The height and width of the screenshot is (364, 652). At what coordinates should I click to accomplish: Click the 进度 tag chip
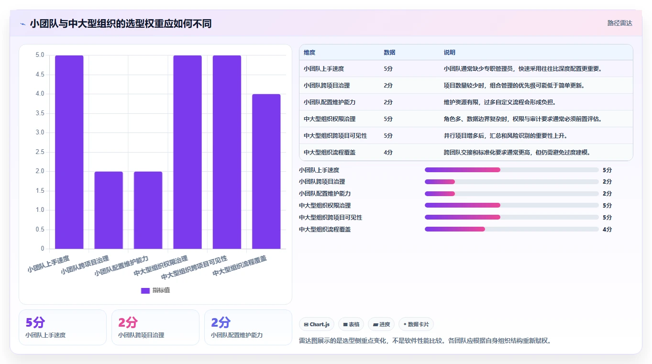pyautogui.click(x=381, y=324)
